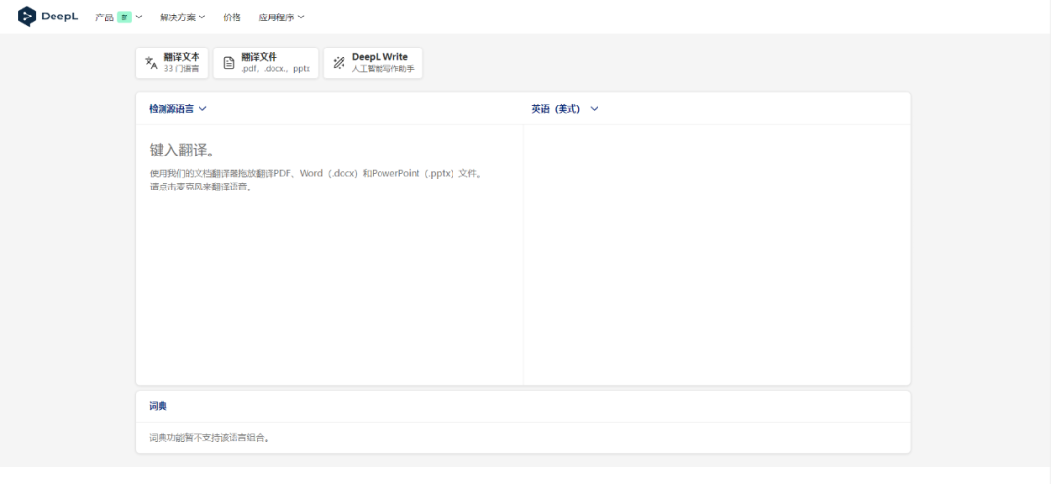Expand the 解决方案 chevron arrow
The width and height of the screenshot is (1051, 484).
pyautogui.click(x=202, y=17)
